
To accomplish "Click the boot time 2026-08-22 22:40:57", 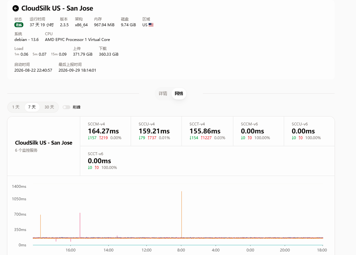I will tap(33, 70).
